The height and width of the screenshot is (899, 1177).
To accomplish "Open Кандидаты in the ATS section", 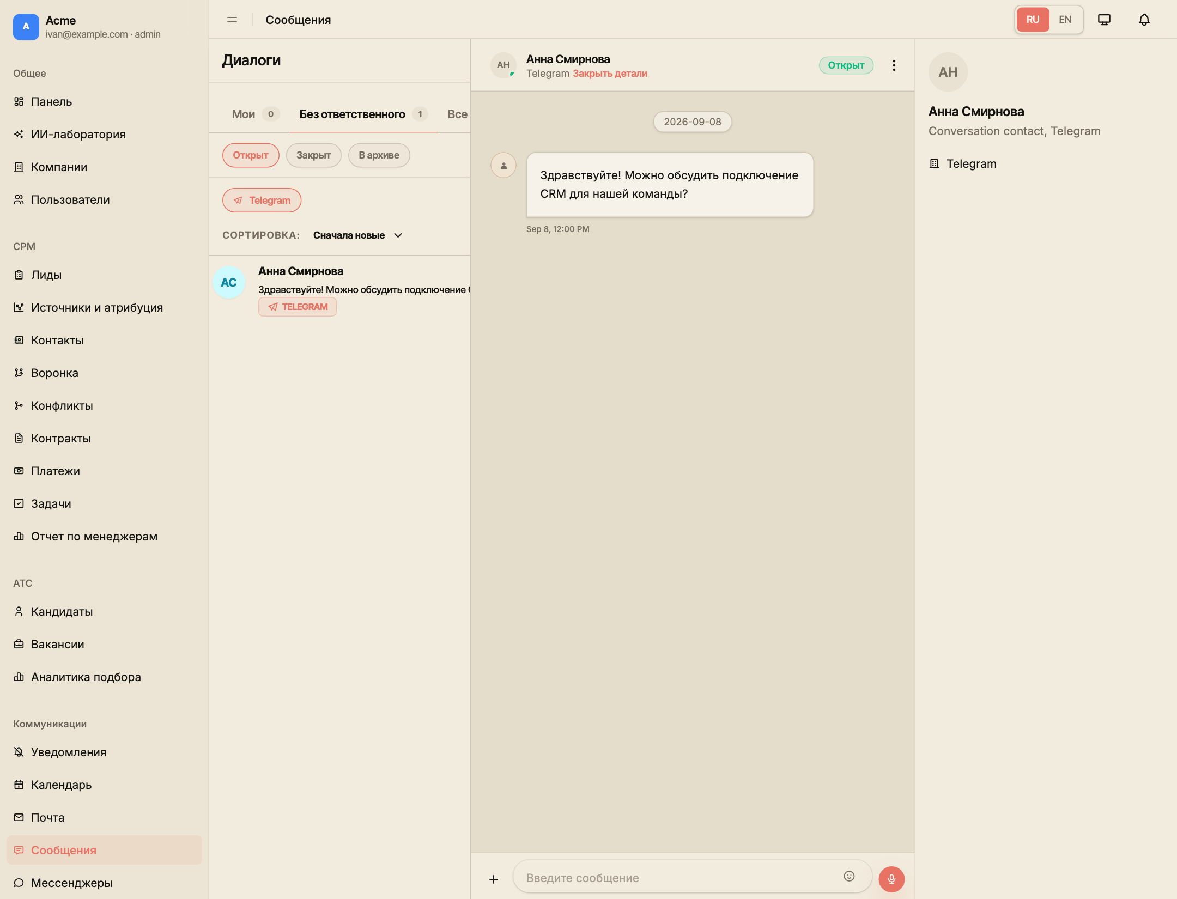I will click(104, 611).
